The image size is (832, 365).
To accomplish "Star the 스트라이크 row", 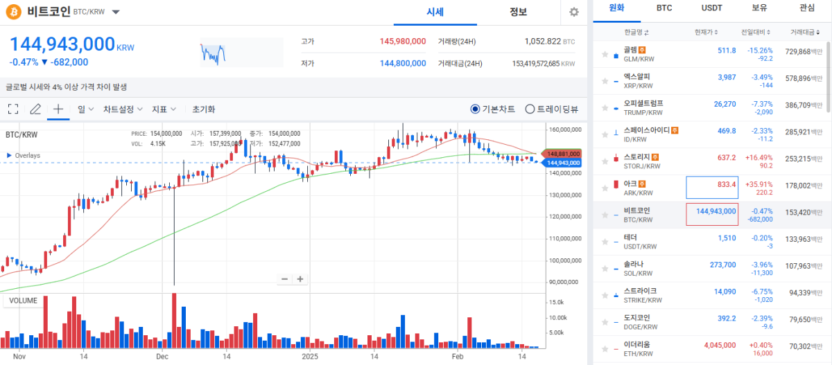I will coord(605,296).
